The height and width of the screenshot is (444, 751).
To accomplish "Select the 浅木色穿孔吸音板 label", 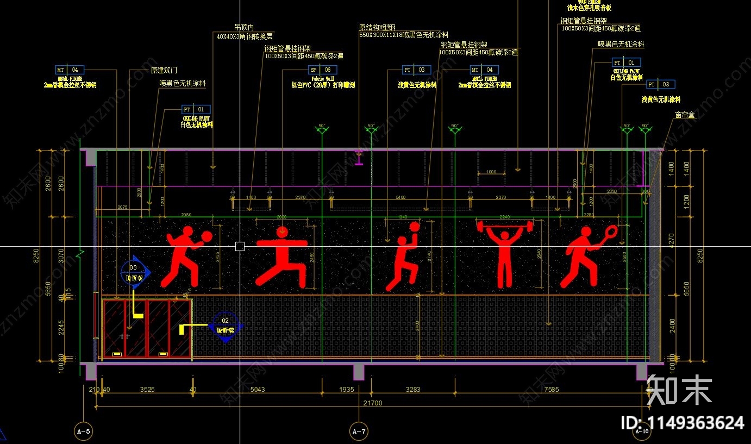I will point(589,8).
